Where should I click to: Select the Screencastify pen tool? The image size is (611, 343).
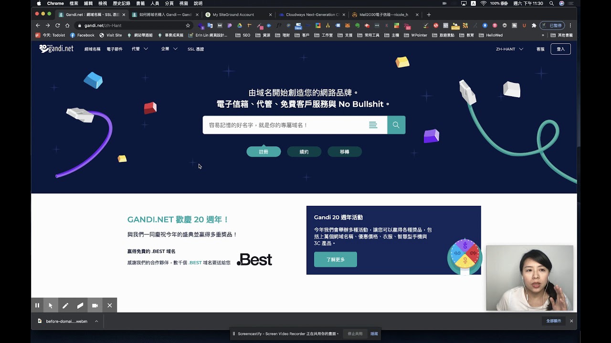65,305
